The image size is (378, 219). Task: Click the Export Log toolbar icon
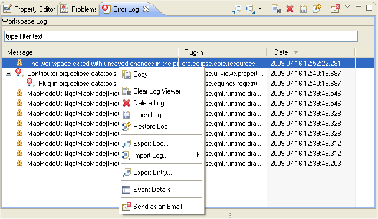tap(237, 9)
